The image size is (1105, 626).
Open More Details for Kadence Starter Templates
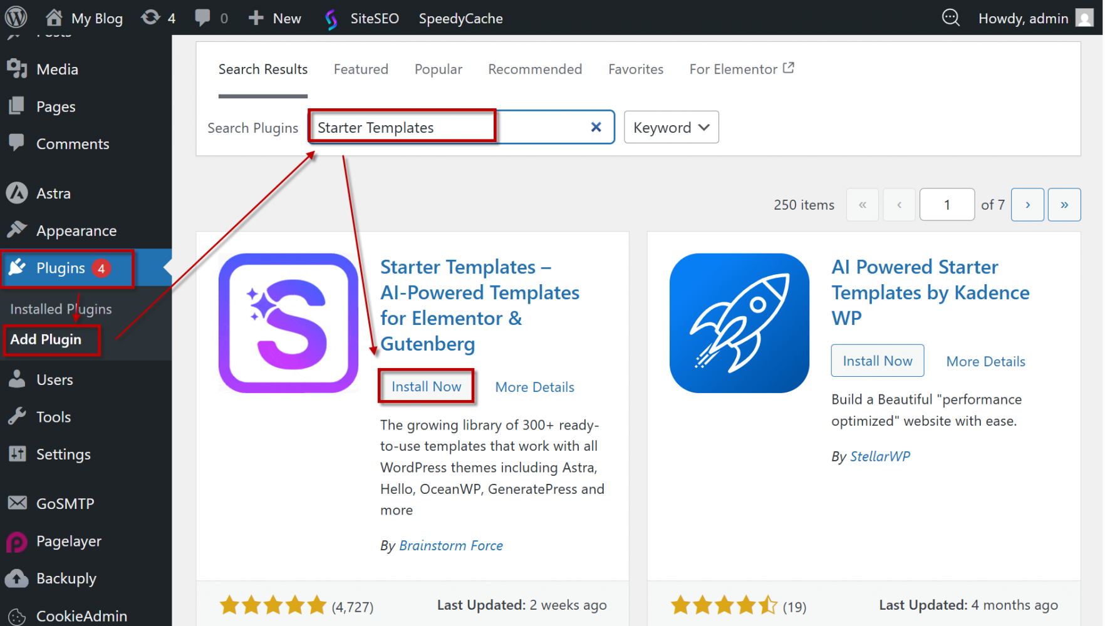click(x=985, y=361)
